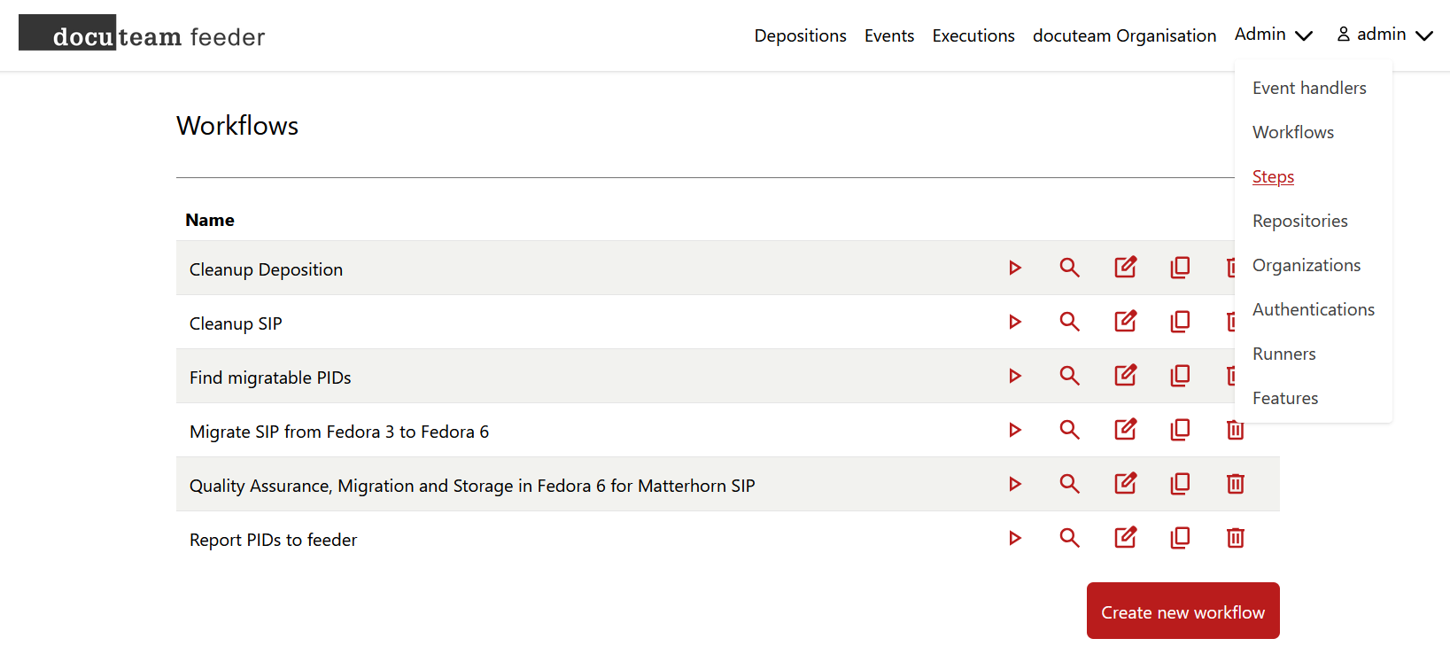Edit the Cleanup Deposition workflow

point(1126,267)
